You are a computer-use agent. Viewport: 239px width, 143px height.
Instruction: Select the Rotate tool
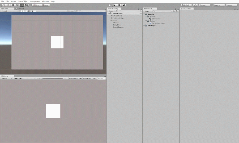pyautogui.click(x=13, y=5)
